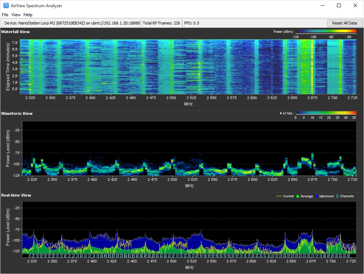Click the green Average legend icon
Image resolution: width=364 pixels, height=274 pixels.
click(x=298, y=196)
